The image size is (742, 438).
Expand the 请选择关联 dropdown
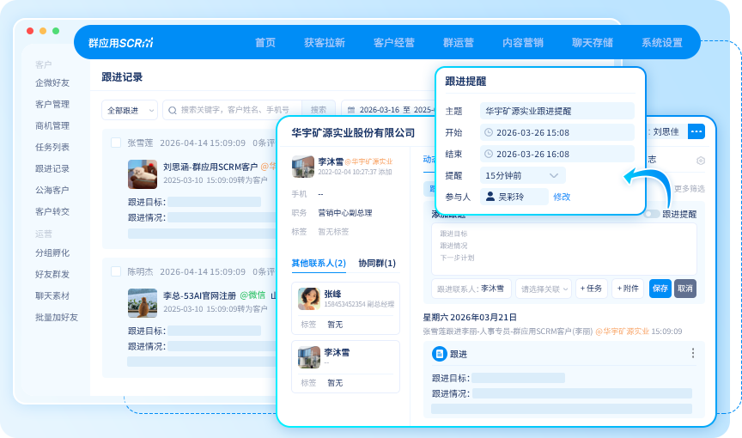click(544, 289)
